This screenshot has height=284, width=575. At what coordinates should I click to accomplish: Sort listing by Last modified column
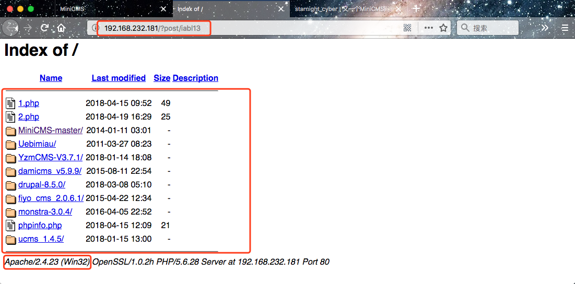[119, 78]
